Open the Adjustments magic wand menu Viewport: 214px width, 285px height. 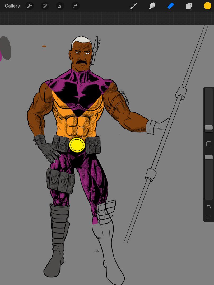45,6
